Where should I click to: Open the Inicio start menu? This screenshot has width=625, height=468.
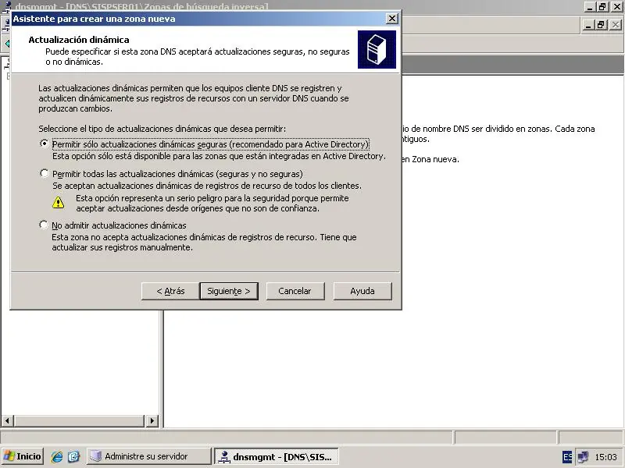23,456
